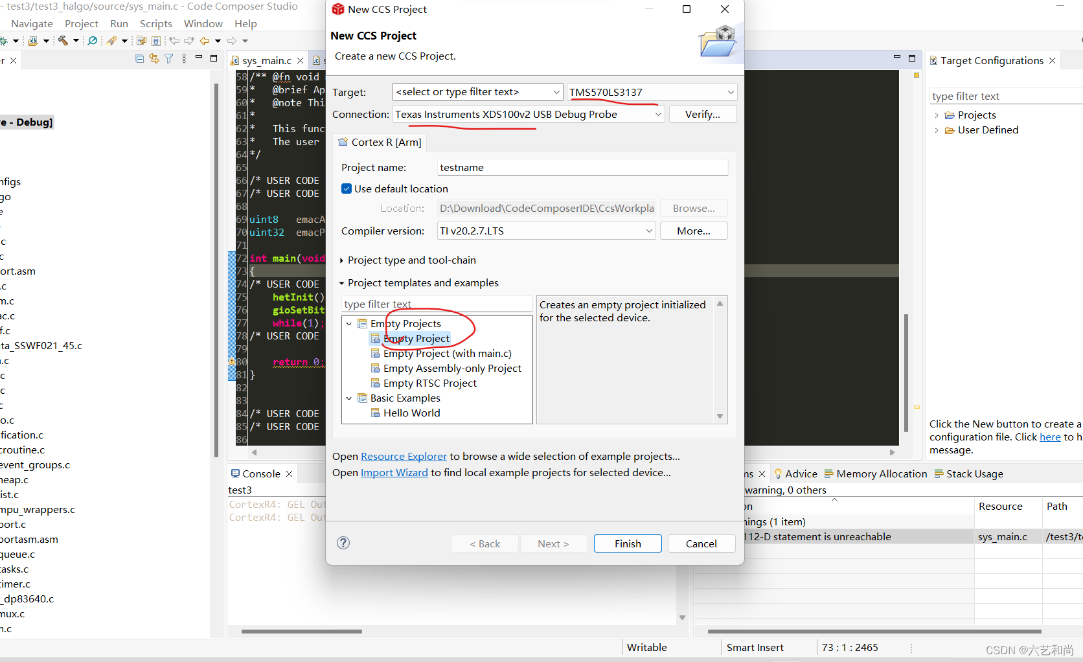Click the filter funnel icon in explorer
The width and height of the screenshot is (1083, 662).
[168, 59]
